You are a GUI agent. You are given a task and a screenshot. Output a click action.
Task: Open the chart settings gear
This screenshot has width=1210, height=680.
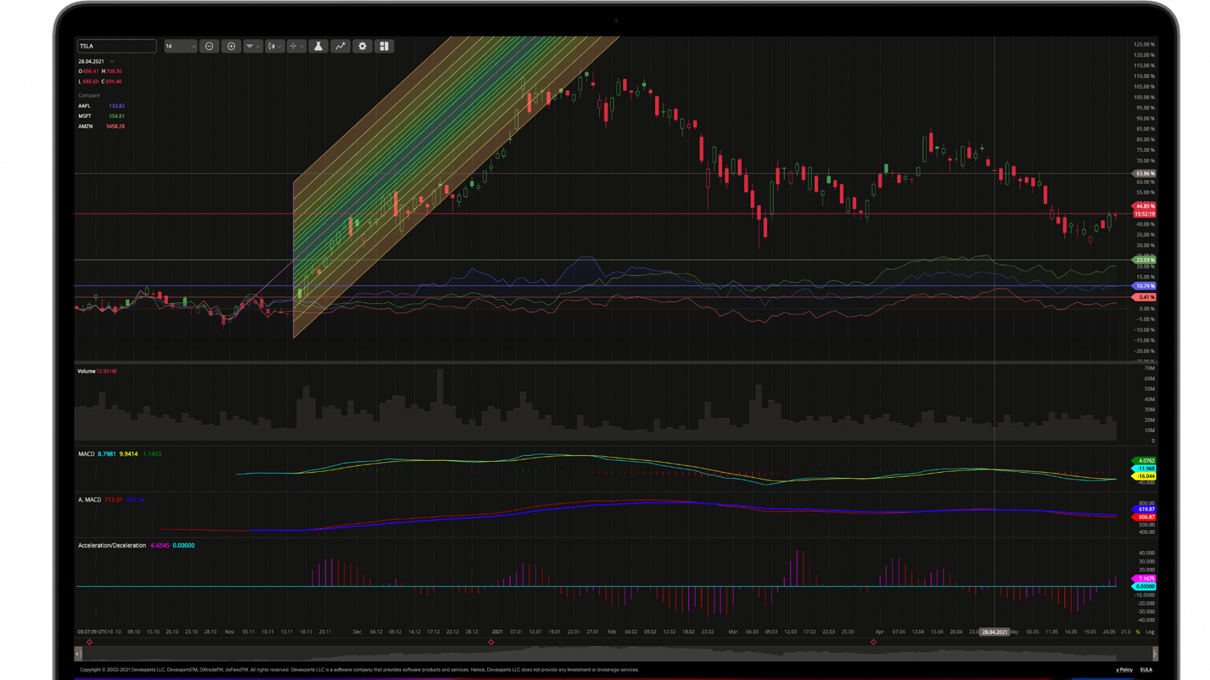[x=362, y=46]
